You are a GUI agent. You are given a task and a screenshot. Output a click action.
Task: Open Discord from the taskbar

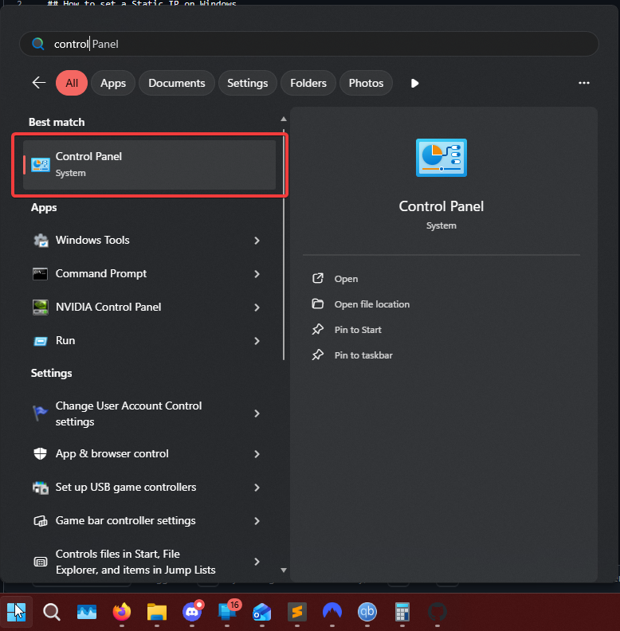(x=192, y=612)
